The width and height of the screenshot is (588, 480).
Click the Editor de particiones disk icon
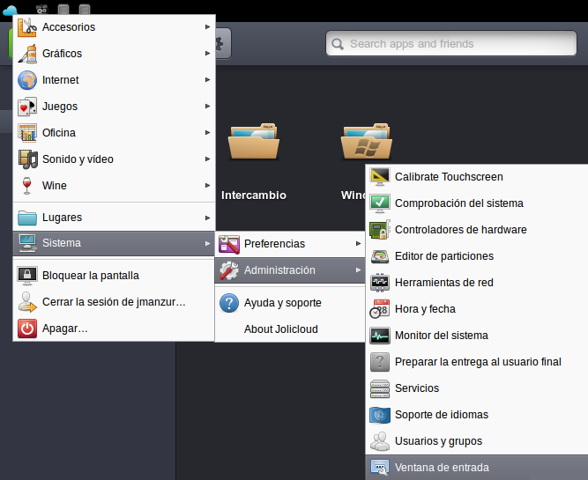click(380, 256)
